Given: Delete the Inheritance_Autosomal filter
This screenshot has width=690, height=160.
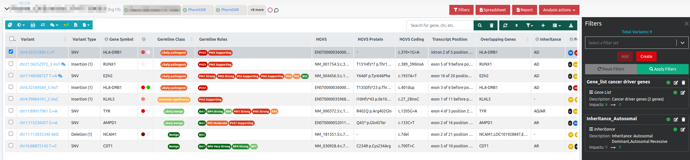Looking at the screenshot, I should click(684, 119).
